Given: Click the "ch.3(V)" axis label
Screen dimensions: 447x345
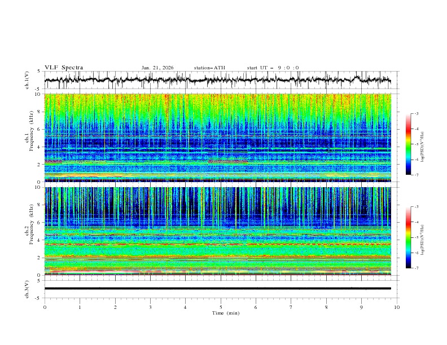Looking at the screenshot, I should (27, 289).
